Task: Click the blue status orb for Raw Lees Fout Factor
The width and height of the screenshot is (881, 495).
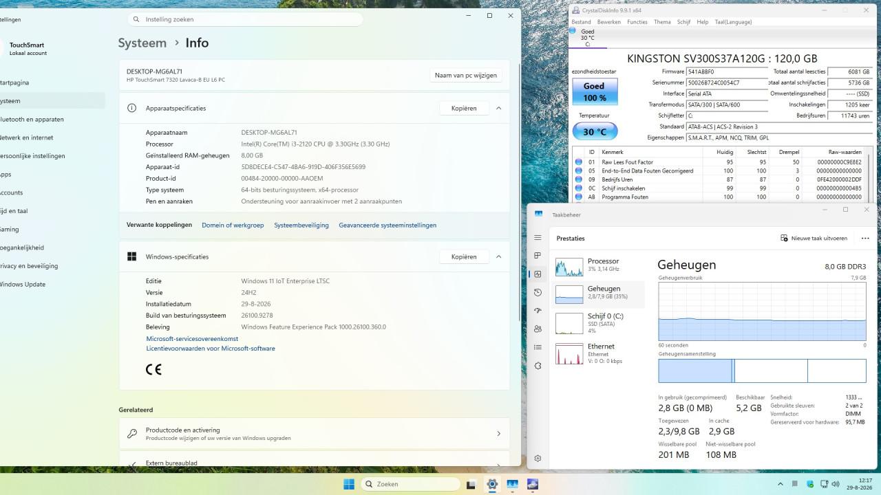Action: point(579,162)
